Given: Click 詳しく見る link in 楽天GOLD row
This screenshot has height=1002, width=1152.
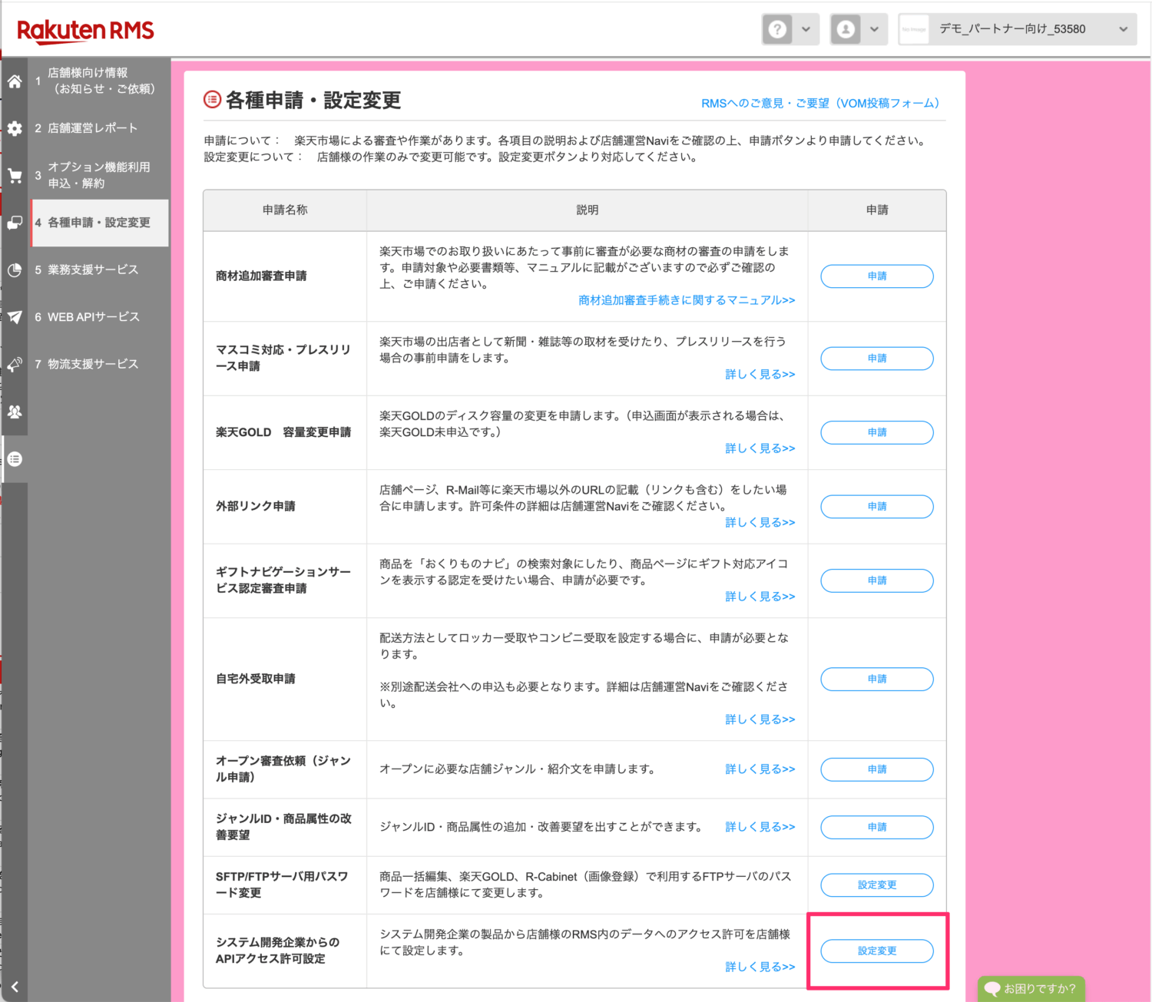Looking at the screenshot, I should 760,448.
